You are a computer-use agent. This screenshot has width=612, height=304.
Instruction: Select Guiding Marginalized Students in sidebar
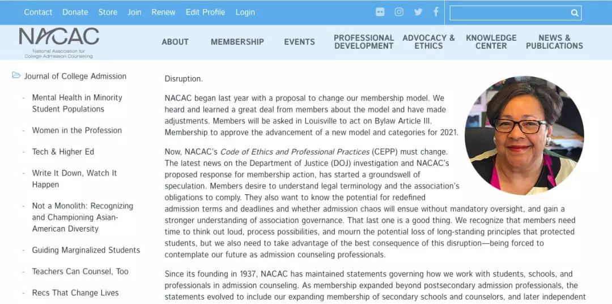[x=86, y=250]
